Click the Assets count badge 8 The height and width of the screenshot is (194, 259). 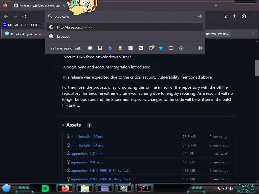89,125
